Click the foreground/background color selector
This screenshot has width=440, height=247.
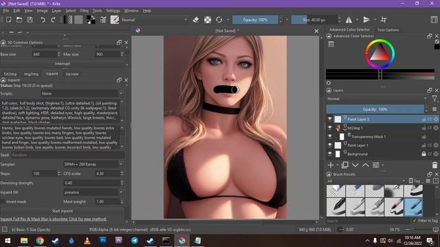(91, 20)
